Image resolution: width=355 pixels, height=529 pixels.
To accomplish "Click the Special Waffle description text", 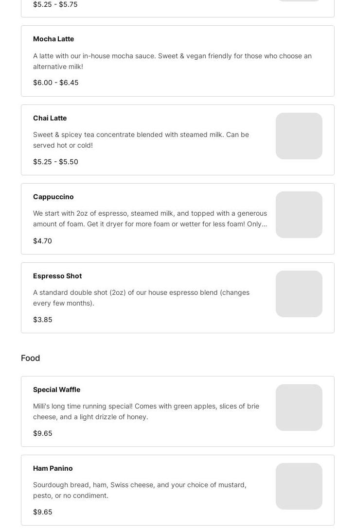I will (146, 411).
